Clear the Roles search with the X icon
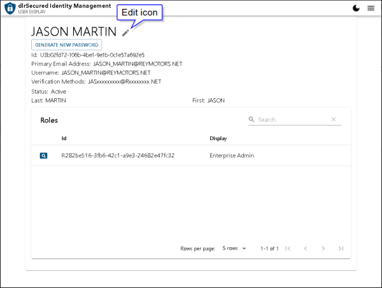Image resolution: width=382 pixels, height=288 pixels. pos(334,119)
